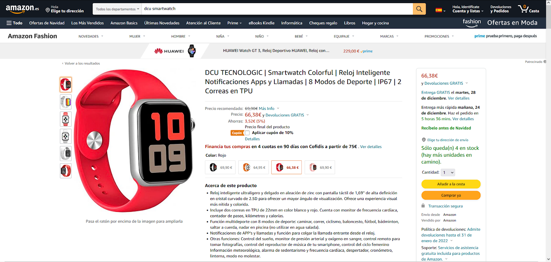Select the first red watch thumbnail
The height and width of the screenshot is (262, 551).
pos(66,84)
